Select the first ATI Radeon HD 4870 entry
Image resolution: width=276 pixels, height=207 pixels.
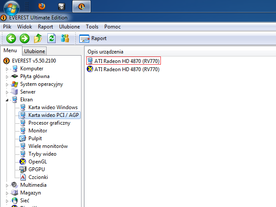pyautogui.click(x=127, y=61)
